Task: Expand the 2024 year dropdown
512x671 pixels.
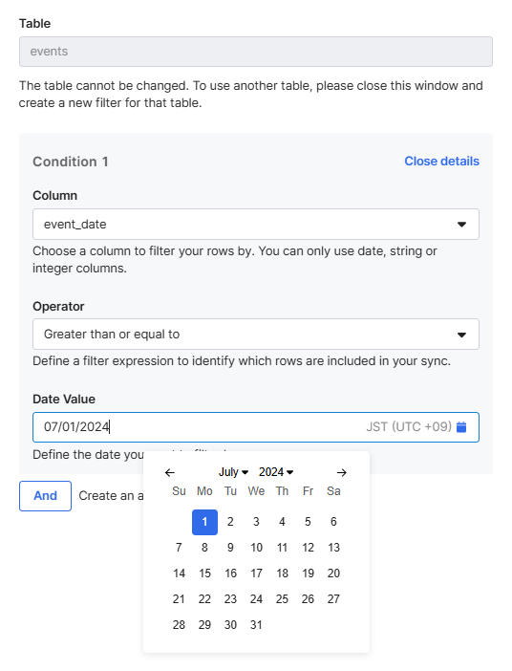Action: pyautogui.click(x=276, y=472)
